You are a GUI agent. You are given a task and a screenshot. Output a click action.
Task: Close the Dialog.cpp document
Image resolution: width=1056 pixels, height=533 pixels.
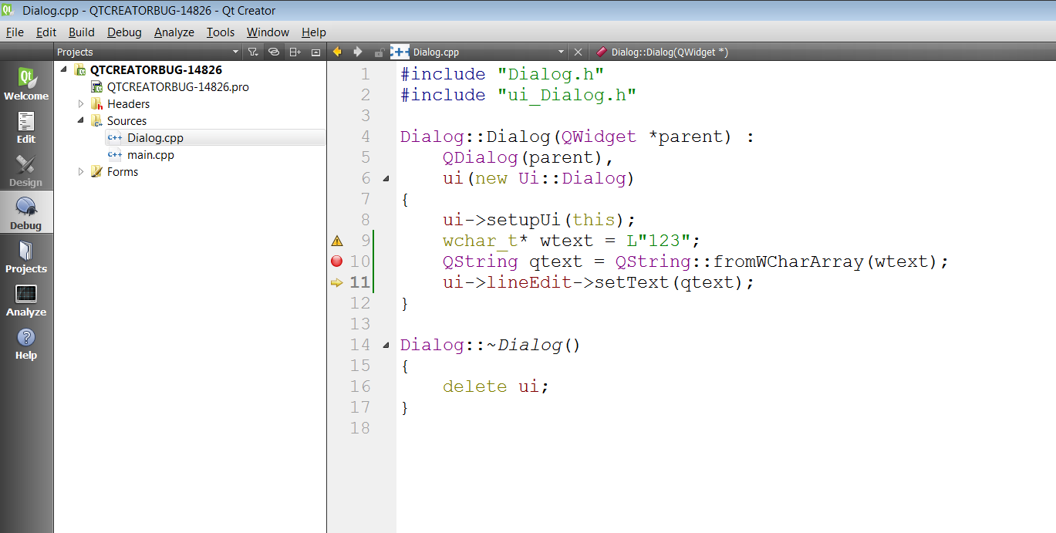(579, 52)
